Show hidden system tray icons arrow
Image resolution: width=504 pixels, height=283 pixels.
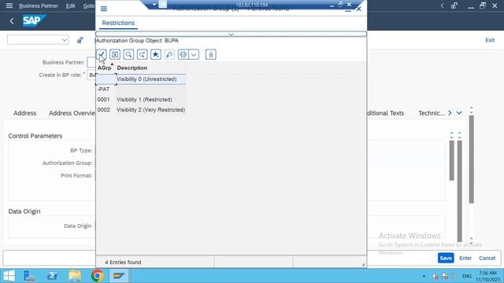(x=424, y=276)
